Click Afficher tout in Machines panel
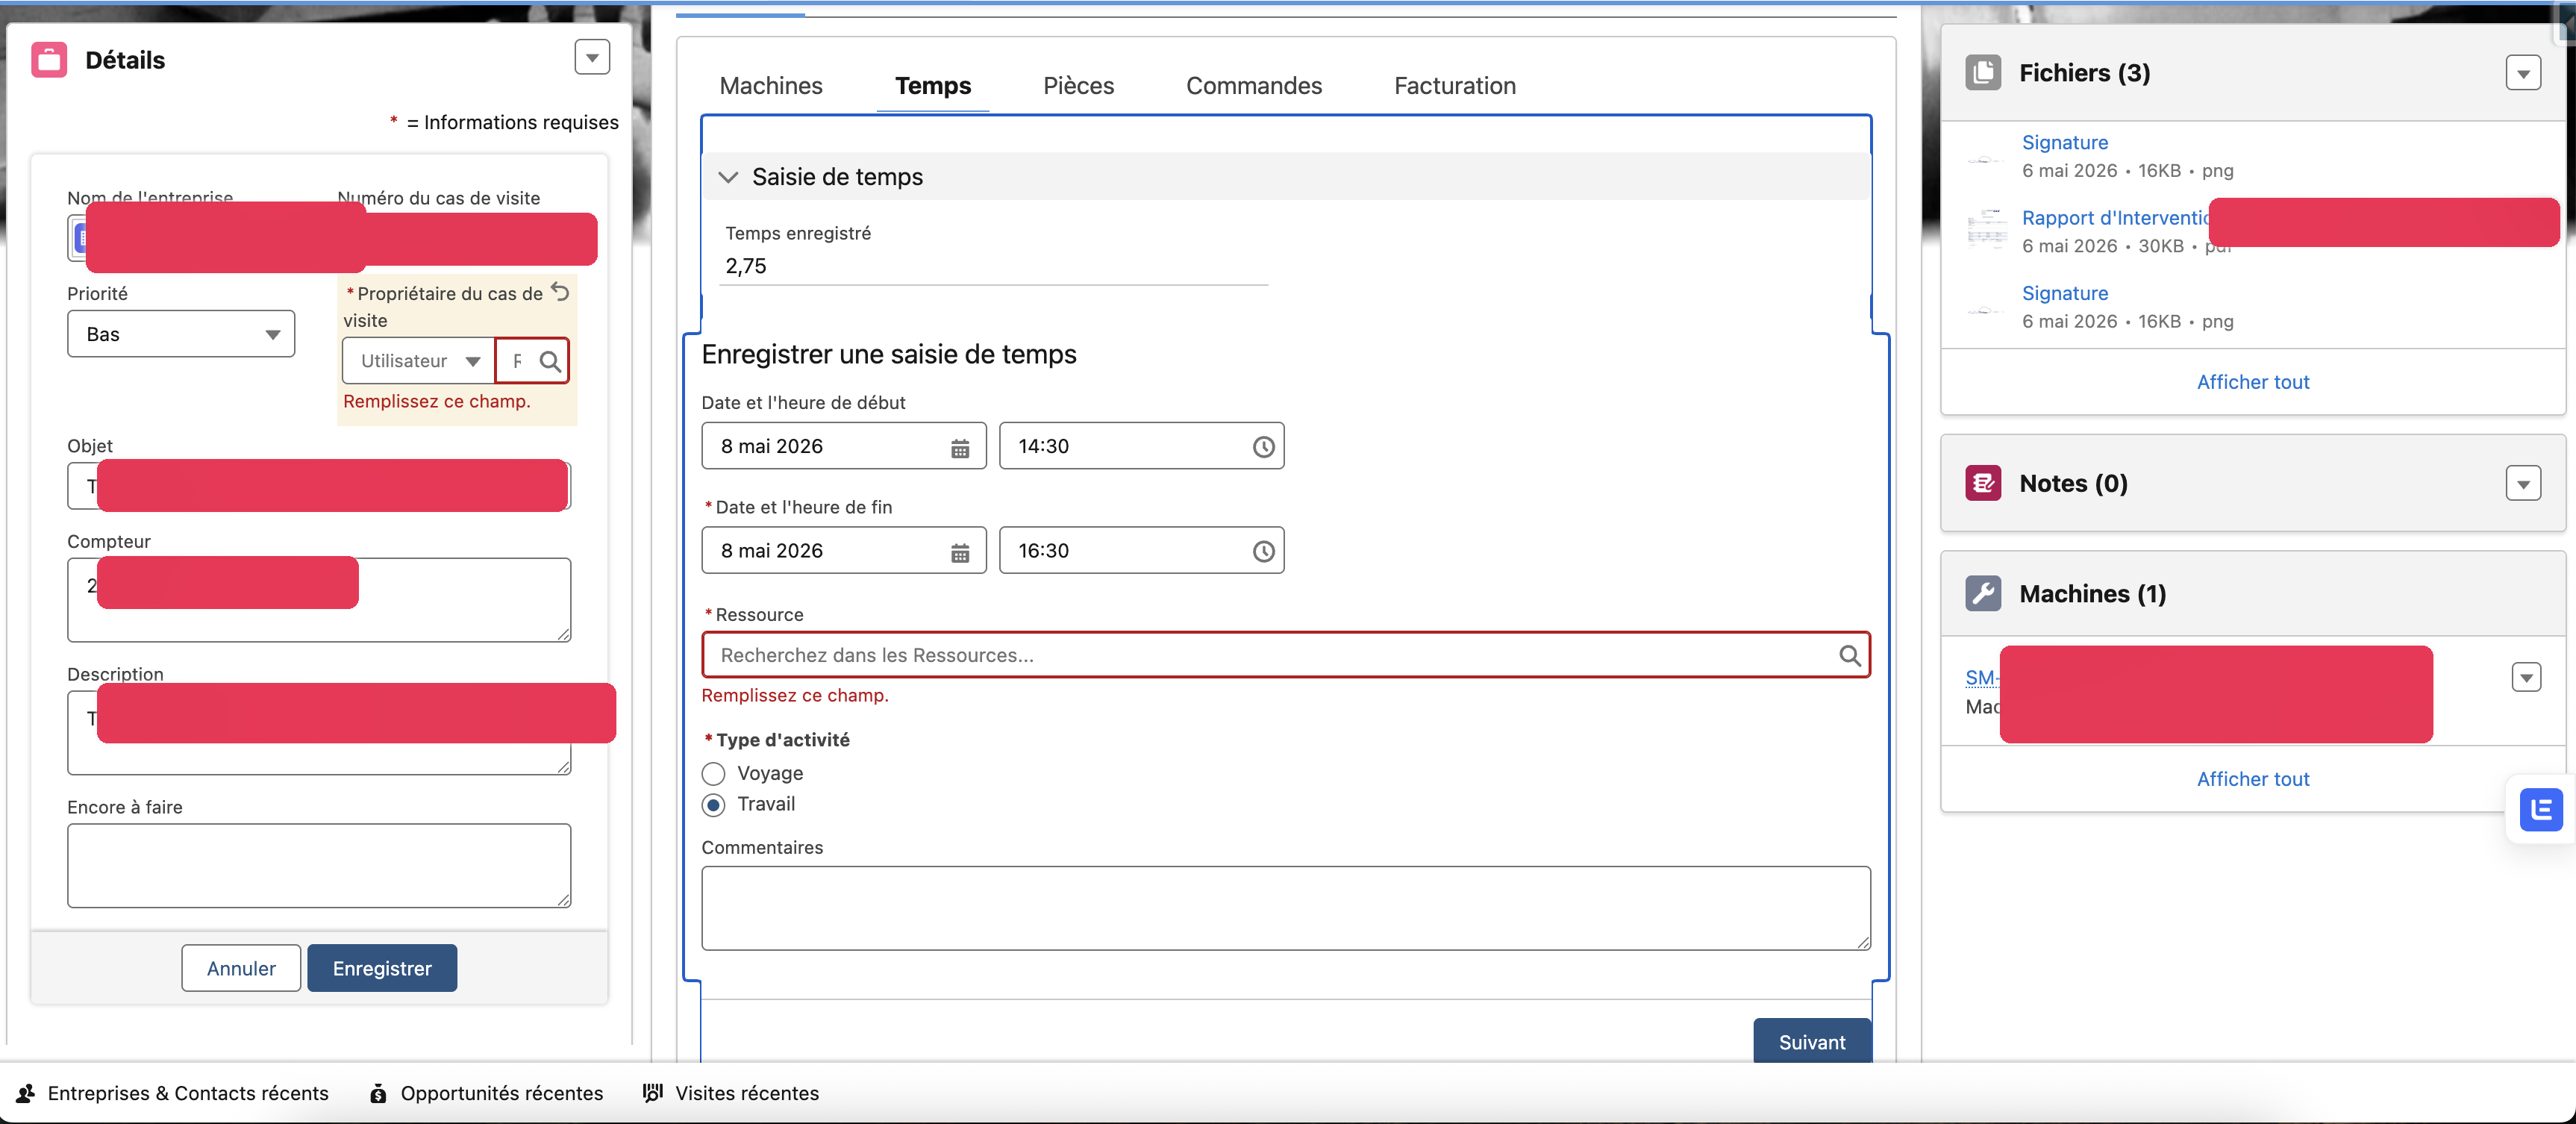The image size is (2576, 1124). tap(2253, 779)
